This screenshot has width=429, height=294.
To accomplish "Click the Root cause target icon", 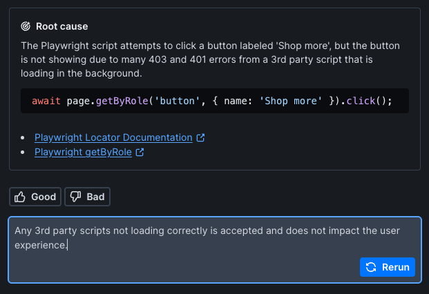I will 26,26.
